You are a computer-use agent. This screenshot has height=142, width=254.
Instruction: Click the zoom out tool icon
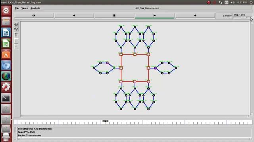tap(16, 29)
